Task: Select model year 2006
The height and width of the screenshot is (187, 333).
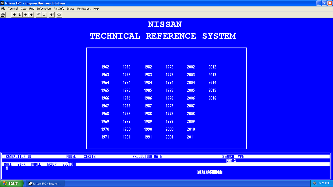Action: 191,98
